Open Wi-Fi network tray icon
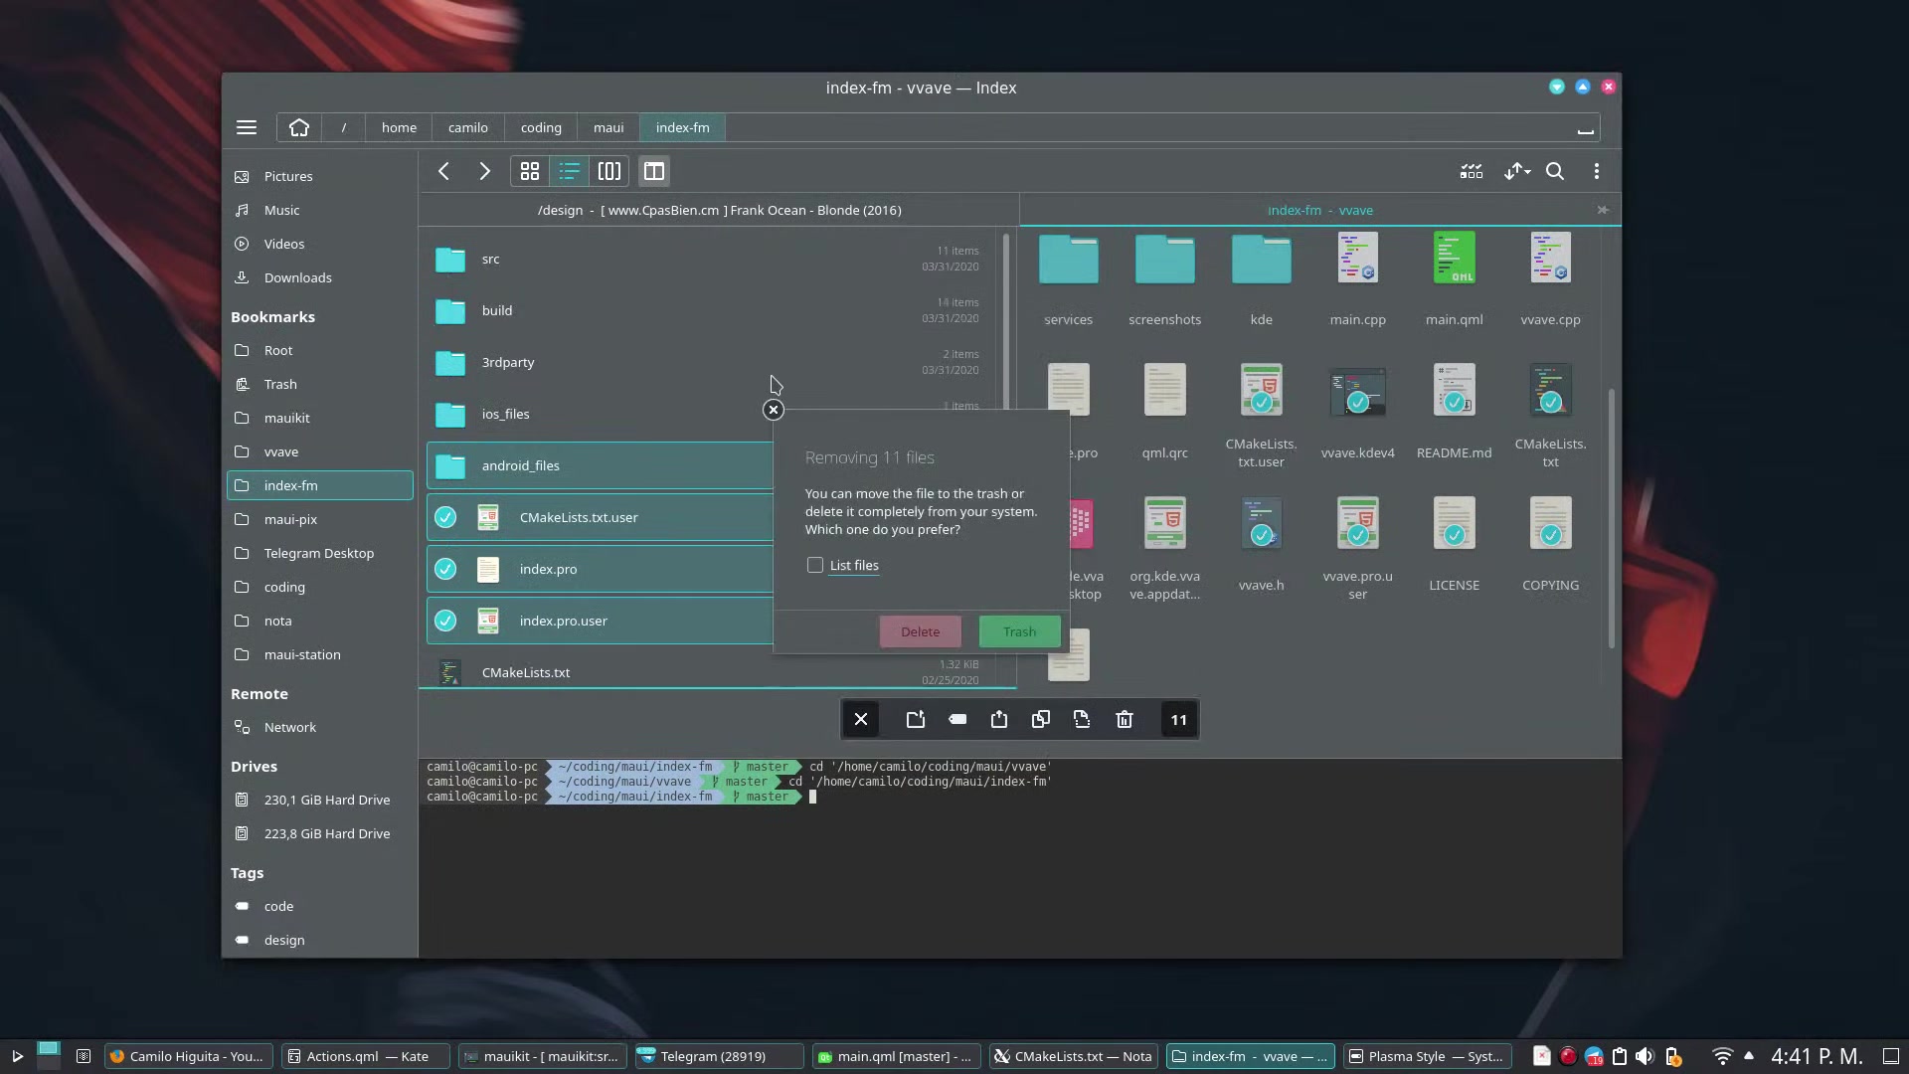Screen dimensions: 1909x1074 pyautogui.click(x=1722, y=1056)
